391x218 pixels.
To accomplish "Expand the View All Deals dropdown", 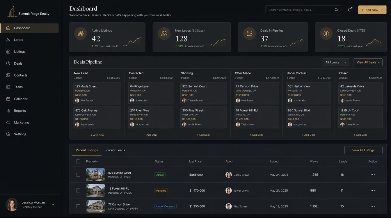I will point(368,62).
